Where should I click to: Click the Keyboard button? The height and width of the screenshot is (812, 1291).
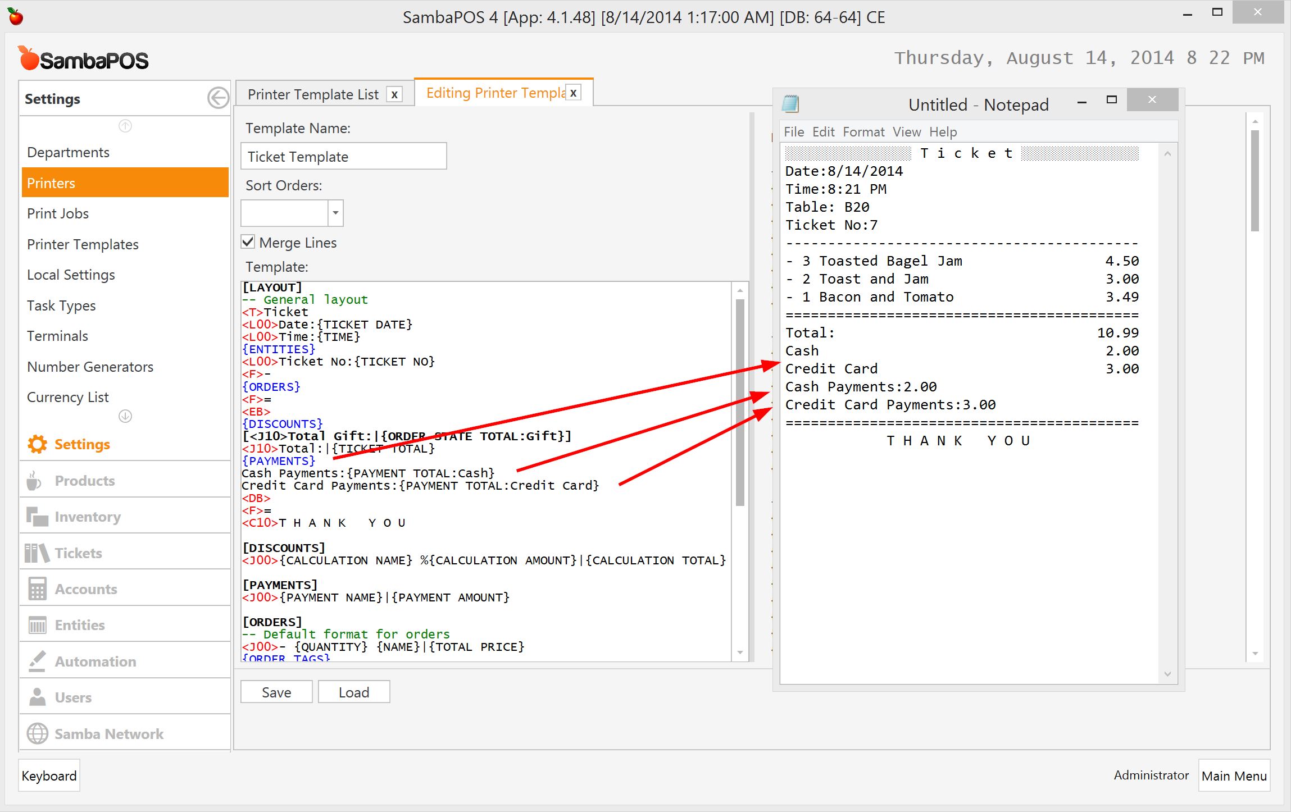point(49,775)
